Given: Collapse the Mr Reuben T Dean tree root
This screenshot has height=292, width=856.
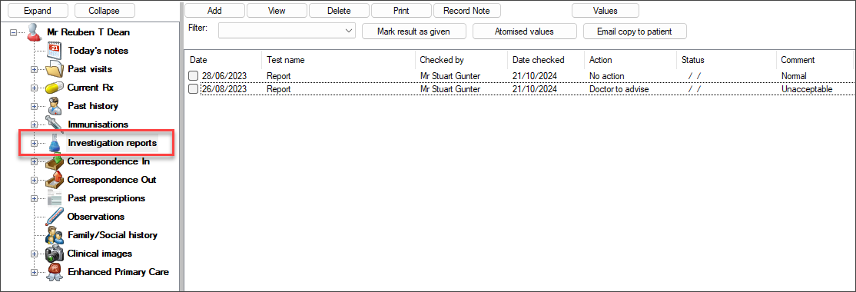Looking at the screenshot, I should point(14,33).
